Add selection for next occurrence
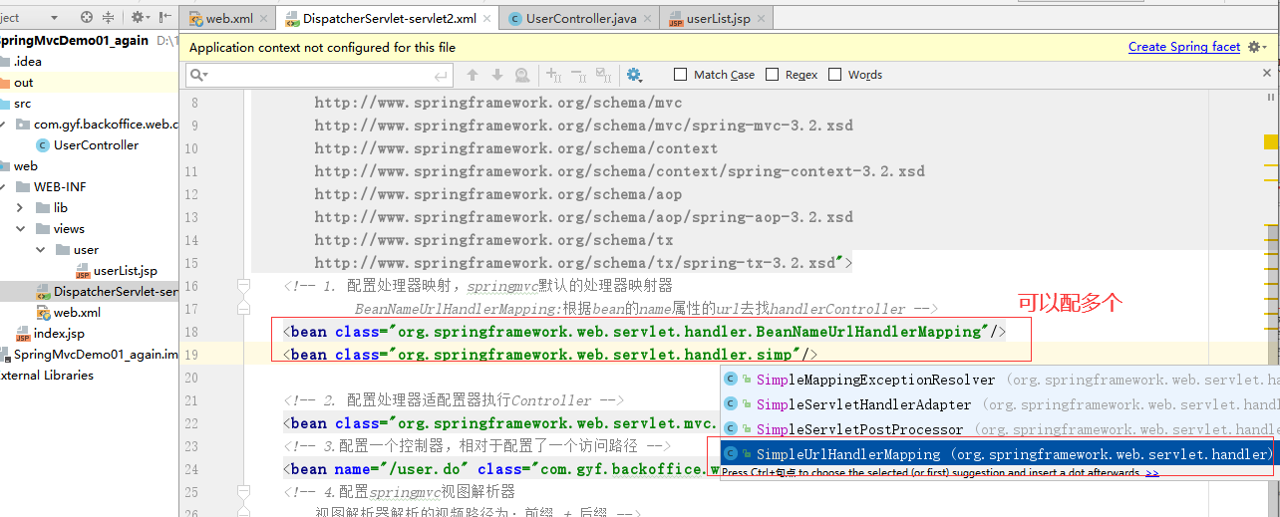Image resolution: width=1280 pixels, height=517 pixels. pyautogui.click(x=555, y=75)
